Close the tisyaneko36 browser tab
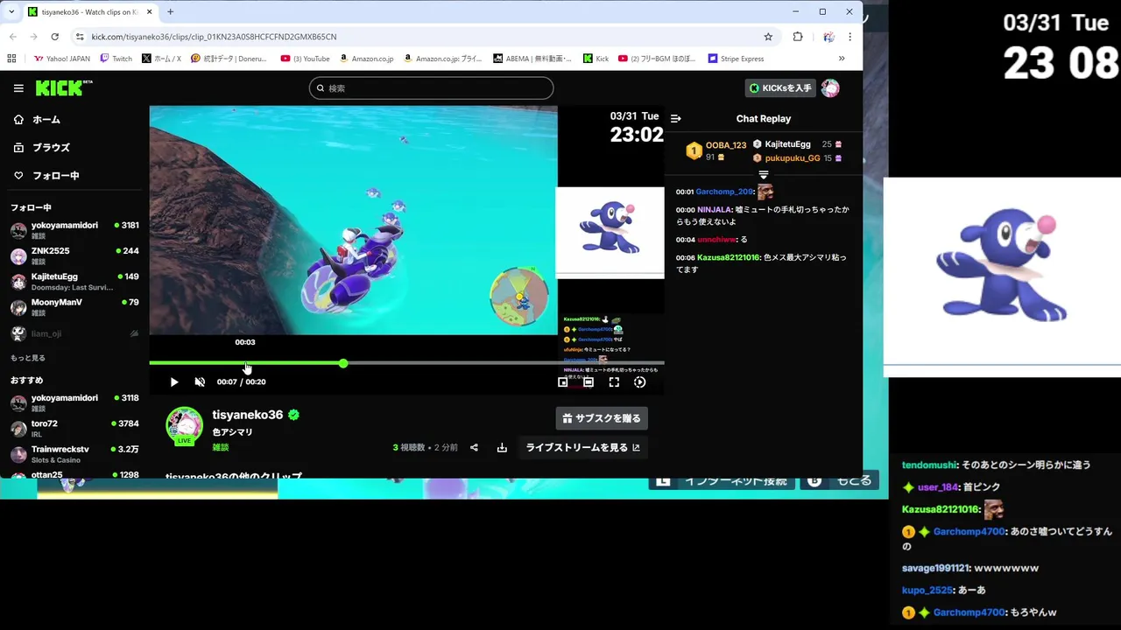This screenshot has width=1121, height=630. [149, 12]
